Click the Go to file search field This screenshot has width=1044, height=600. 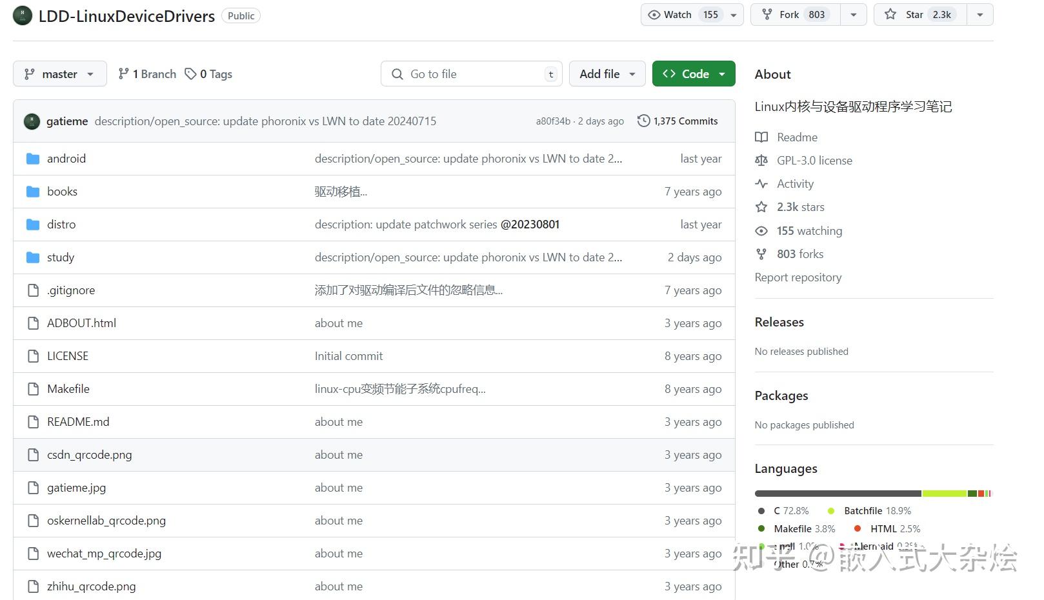(471, 74)
